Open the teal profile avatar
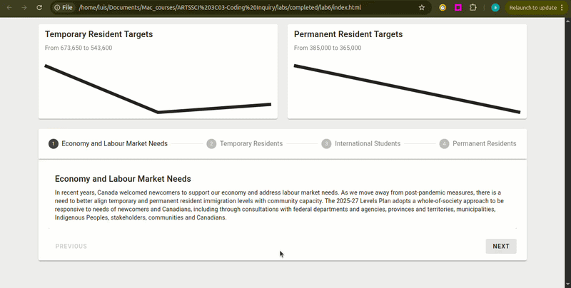The image size is (571, 288). (x=495, y=7)
